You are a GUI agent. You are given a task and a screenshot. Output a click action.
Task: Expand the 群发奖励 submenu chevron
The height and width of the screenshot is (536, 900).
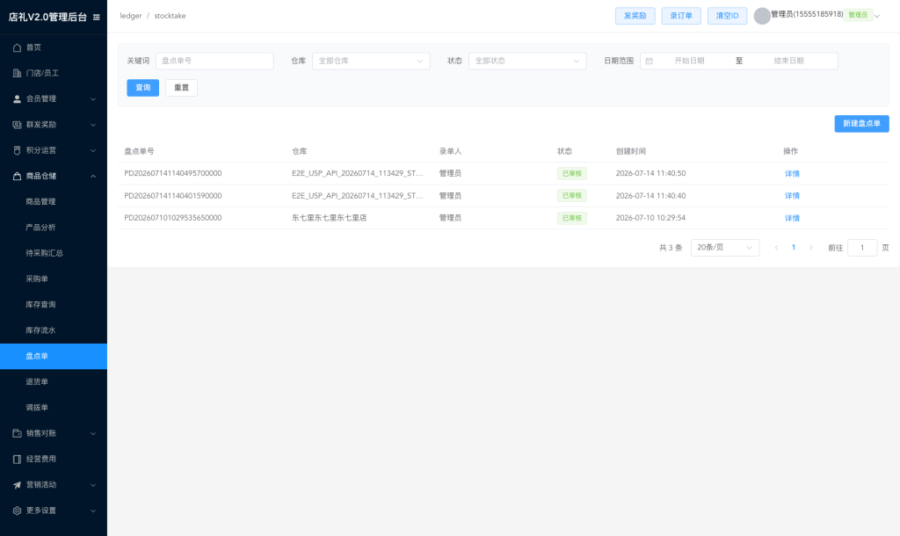[93, 125]
